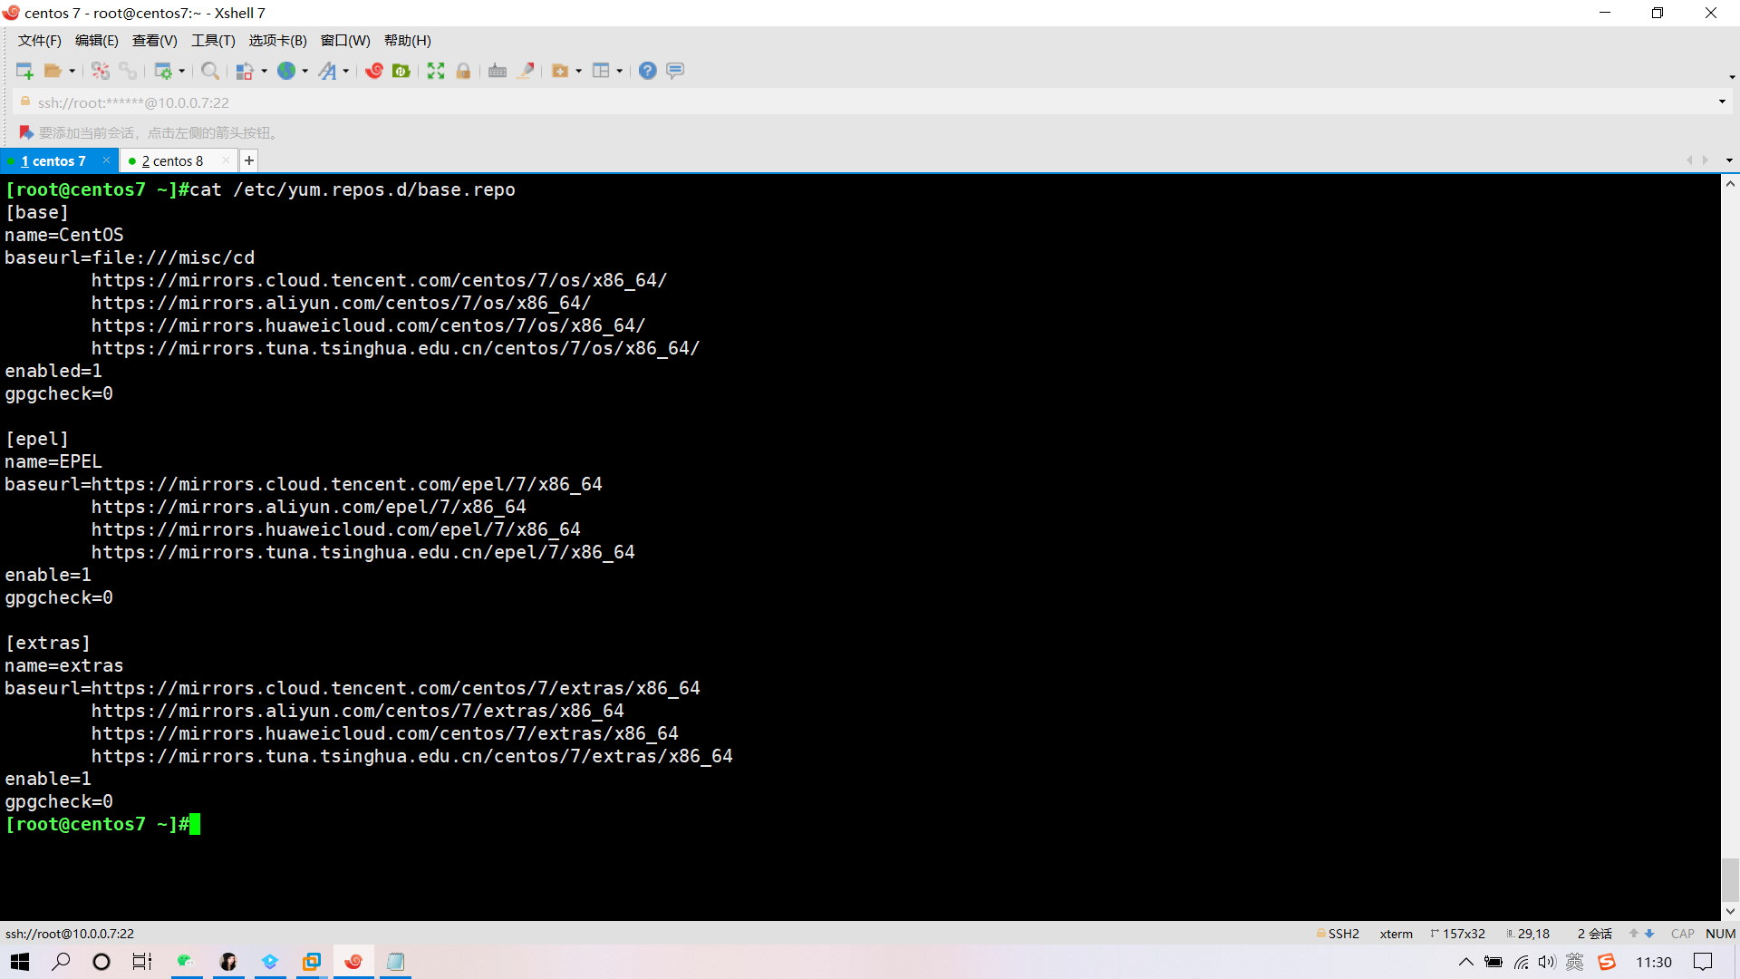
Task: Click the blue Help question icon
Action: click(x=647, y=71)
